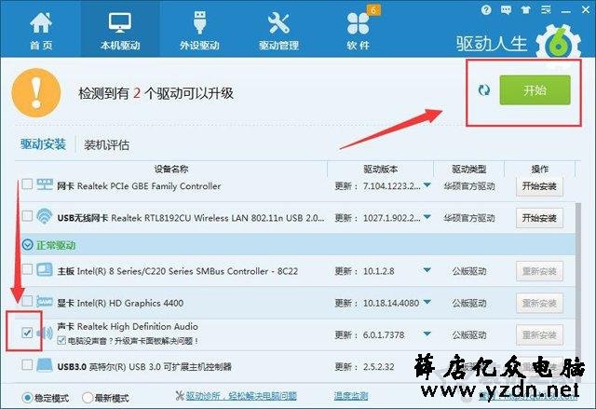Click the orange exclamation warning icon

click(36, 93)
